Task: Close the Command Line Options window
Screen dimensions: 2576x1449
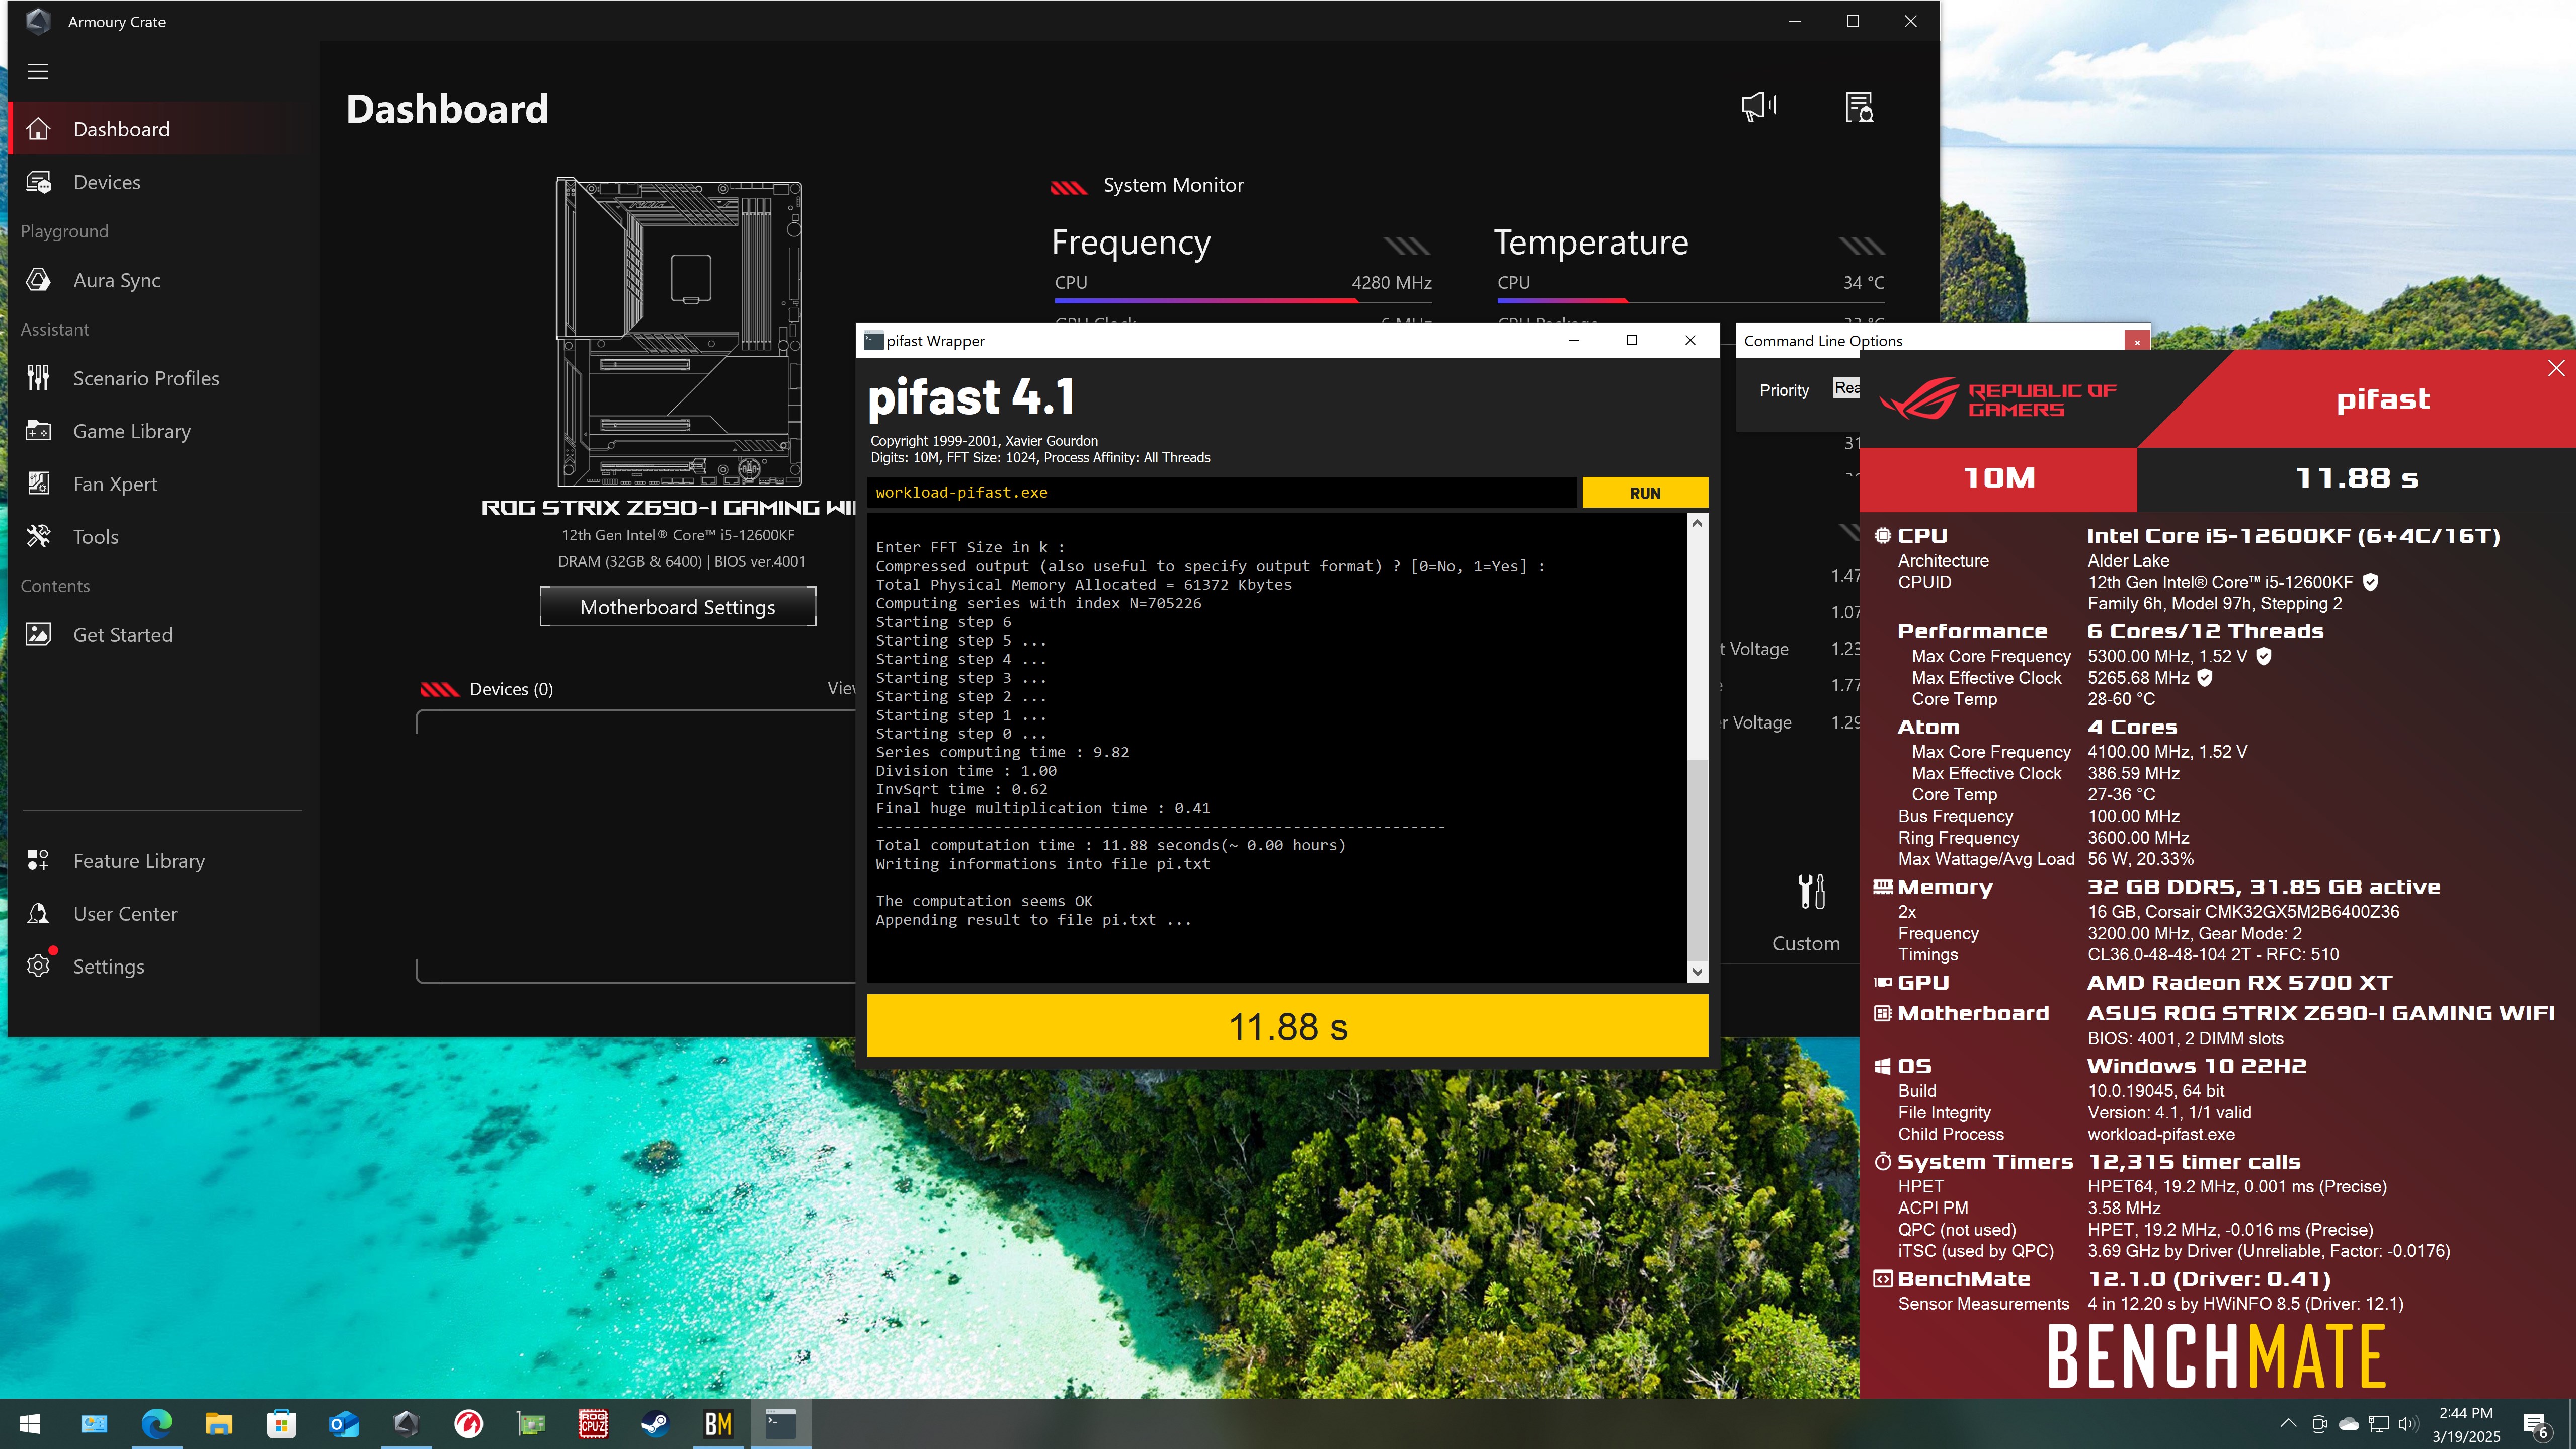Action: 2137,342
